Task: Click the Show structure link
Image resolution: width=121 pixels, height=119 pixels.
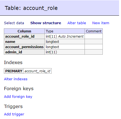Action: [x=46, y=23]
